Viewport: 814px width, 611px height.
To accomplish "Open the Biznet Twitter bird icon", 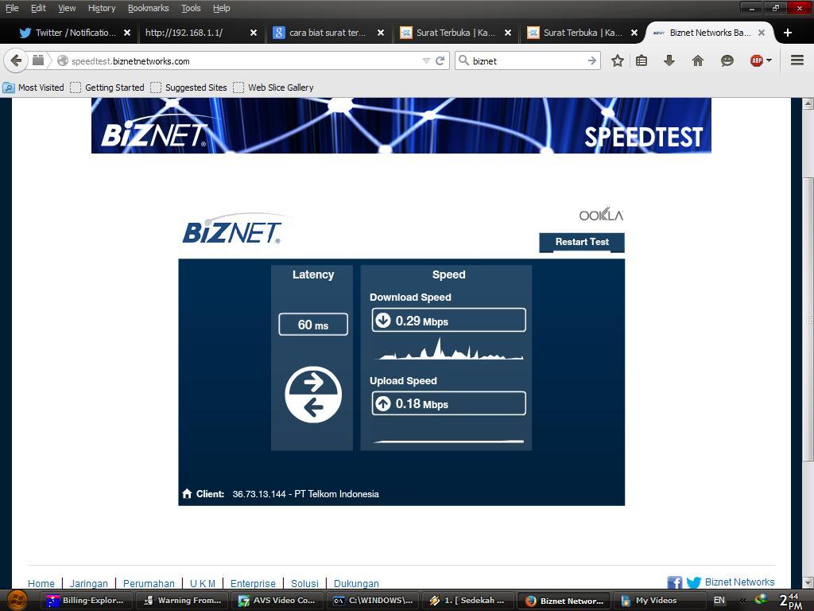I will 693,583.
